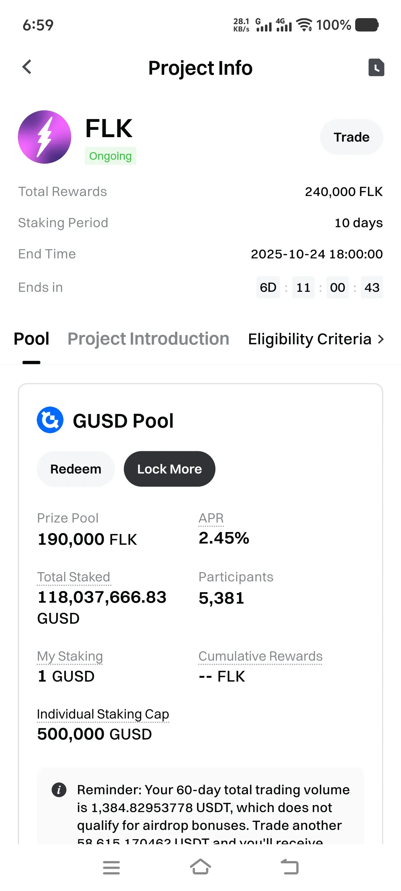Show Individual Staking Cap details

tap(103, 714)
